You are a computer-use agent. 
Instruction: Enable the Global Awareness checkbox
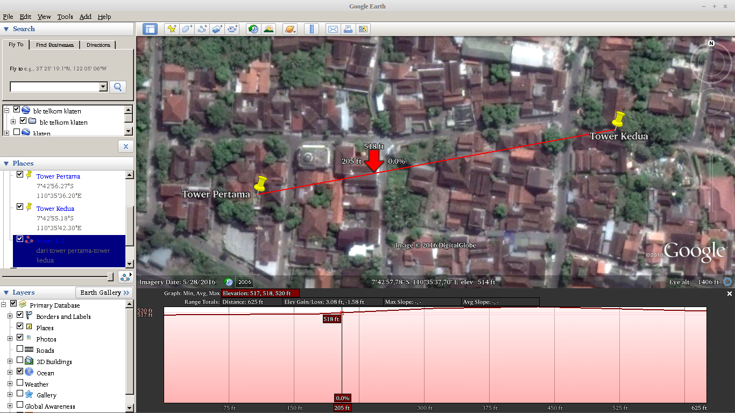point(20,405)
